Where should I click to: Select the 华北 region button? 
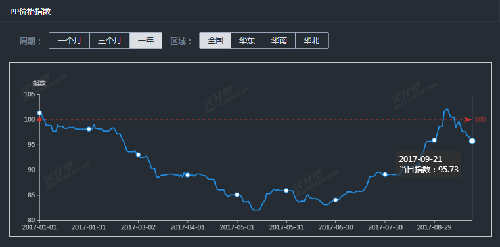pyautogui.click(x=311, y=41)
